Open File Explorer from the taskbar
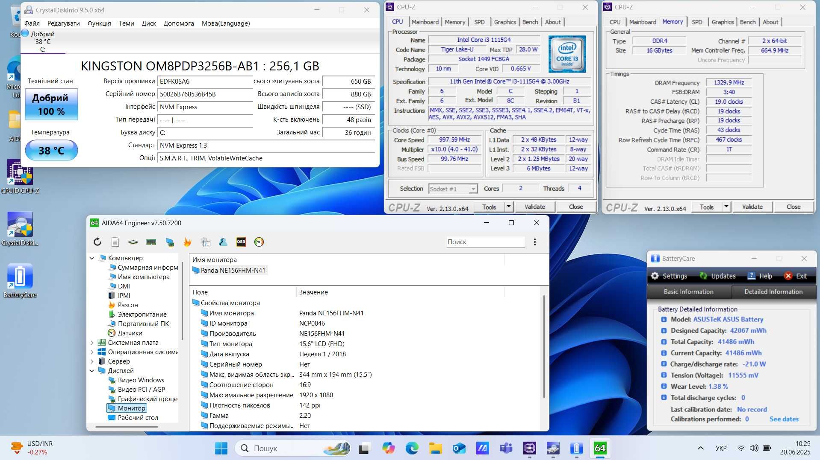The image size is (820, 460). pos(435,448)
